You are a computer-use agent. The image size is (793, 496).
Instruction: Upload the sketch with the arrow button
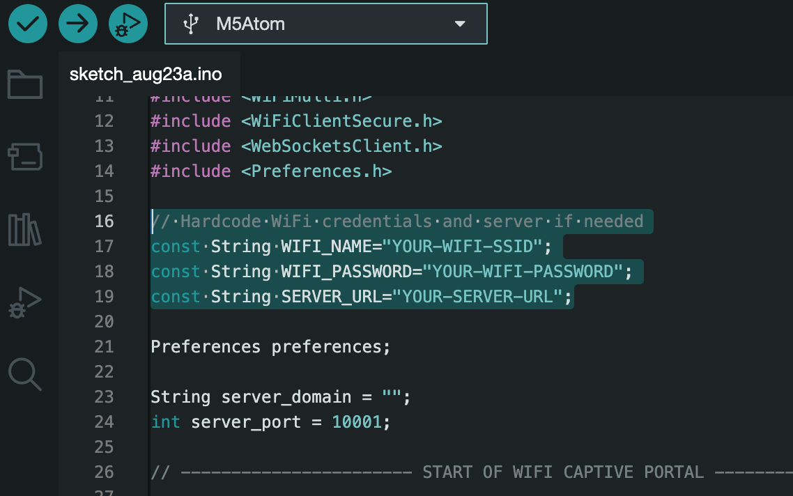(x=78, y=24)
